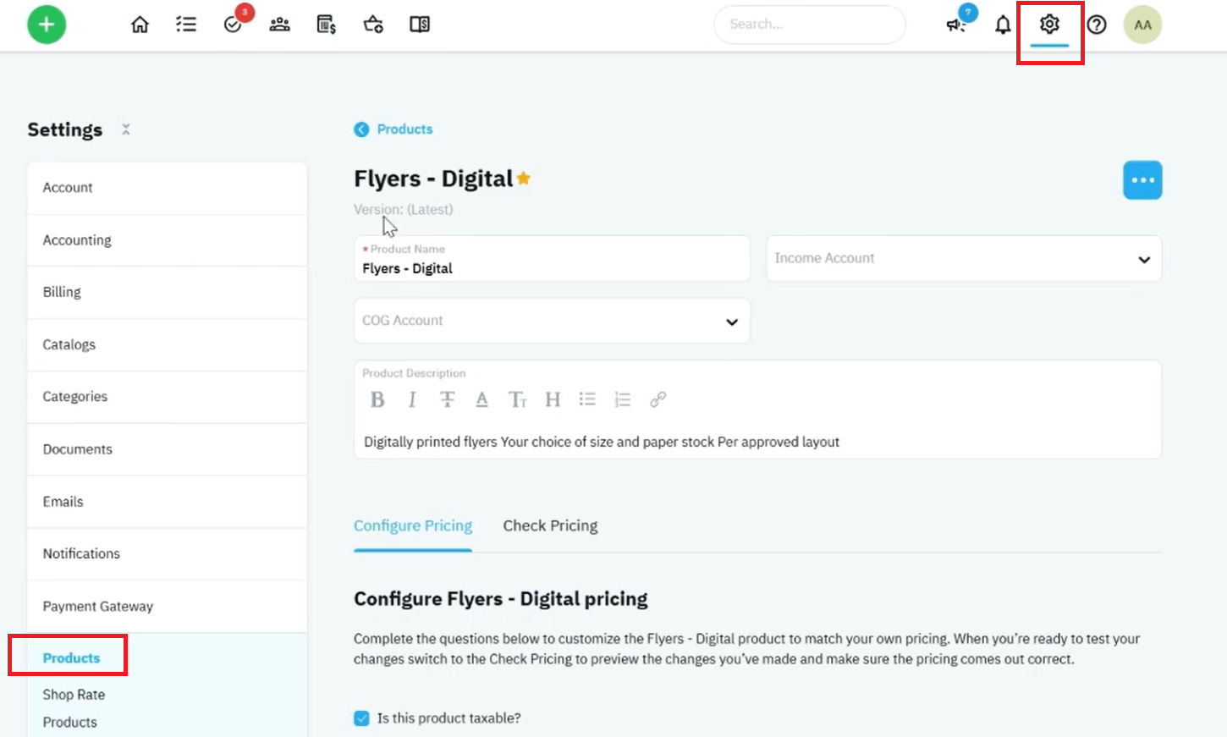Collapse the Settings sidebar arrows icon
This screenshot has height=737, width=1227.
(x=126, y=129)
